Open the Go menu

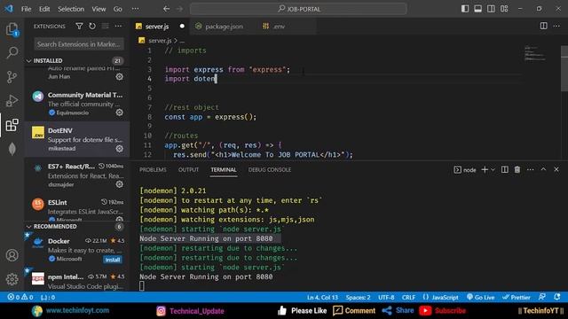click(118, 9)
